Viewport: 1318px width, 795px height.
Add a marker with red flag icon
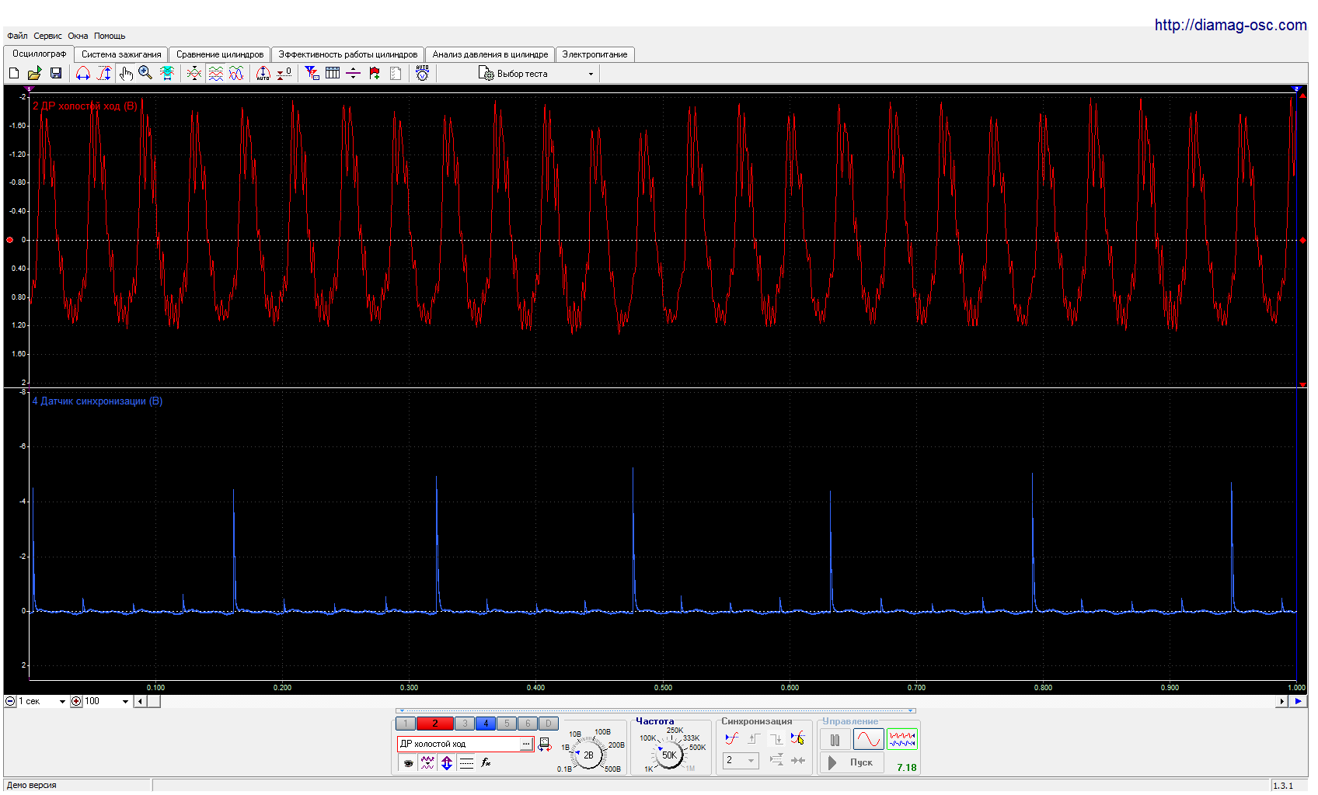(x=375, y=73)
